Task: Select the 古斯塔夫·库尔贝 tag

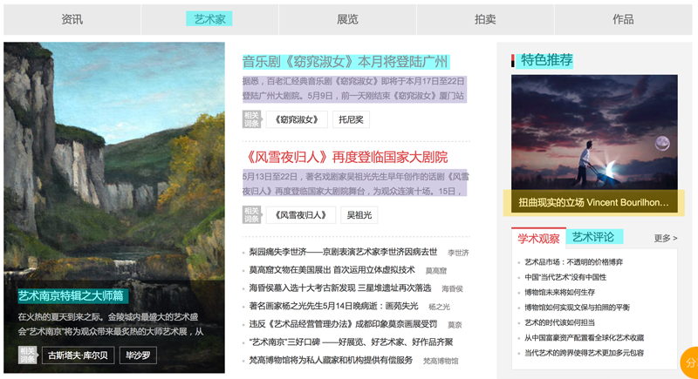Action: pos(79,355)
